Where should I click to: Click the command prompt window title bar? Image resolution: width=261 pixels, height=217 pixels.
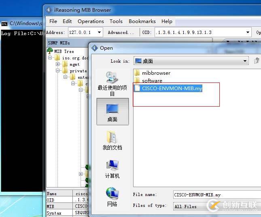tap(21, 23)
